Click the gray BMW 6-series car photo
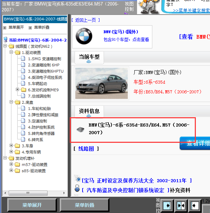The height and width of the screenshot is (213, 210). coord(102,83)
